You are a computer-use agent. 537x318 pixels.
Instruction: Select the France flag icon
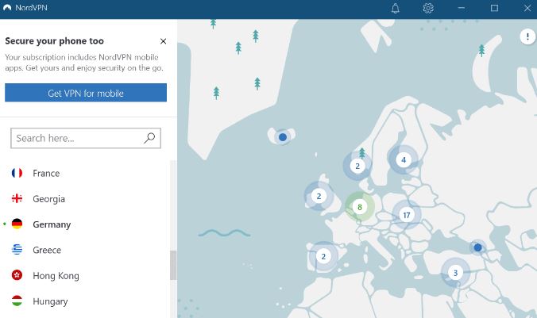coord(17,173)
